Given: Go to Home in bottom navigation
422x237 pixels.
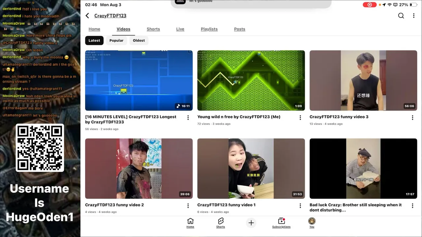Looking at the screenshot, I should pos(190,223).
